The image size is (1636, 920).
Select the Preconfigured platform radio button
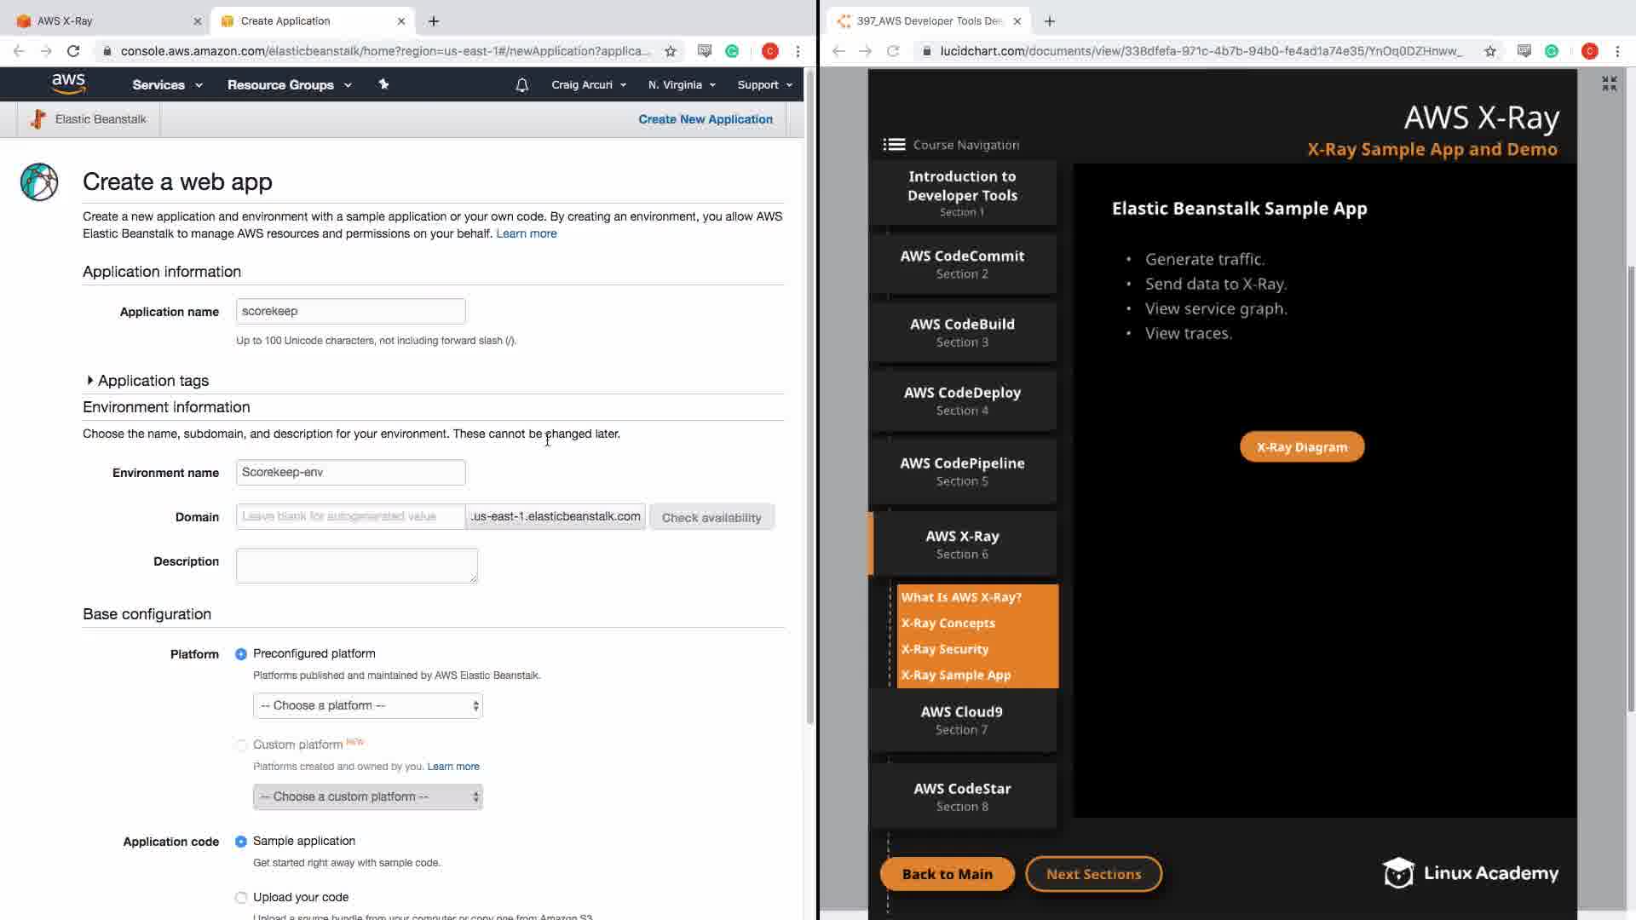click(x=241, y=654)
